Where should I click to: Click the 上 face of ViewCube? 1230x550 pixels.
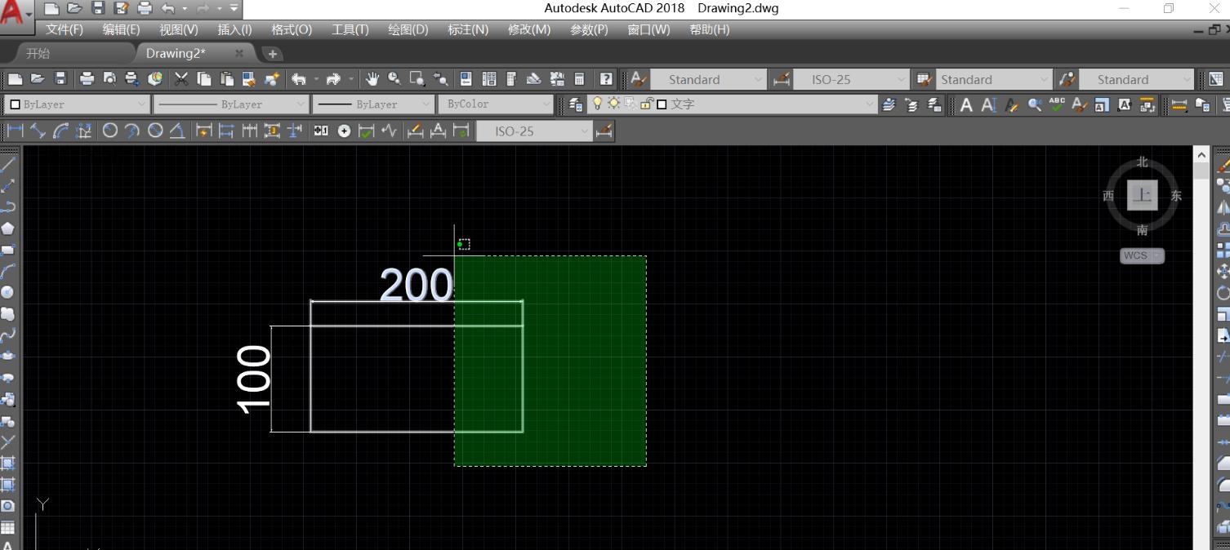click(x=1142, y=196)
